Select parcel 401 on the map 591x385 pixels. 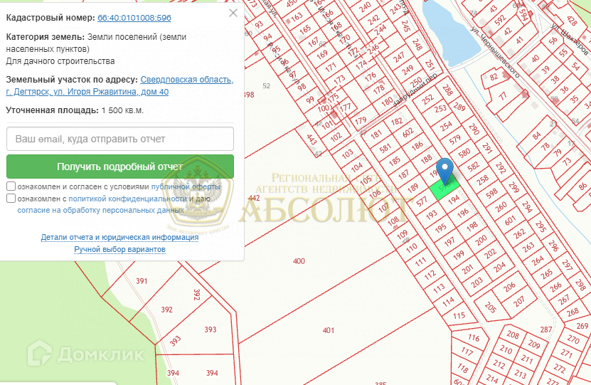(329, 330)
